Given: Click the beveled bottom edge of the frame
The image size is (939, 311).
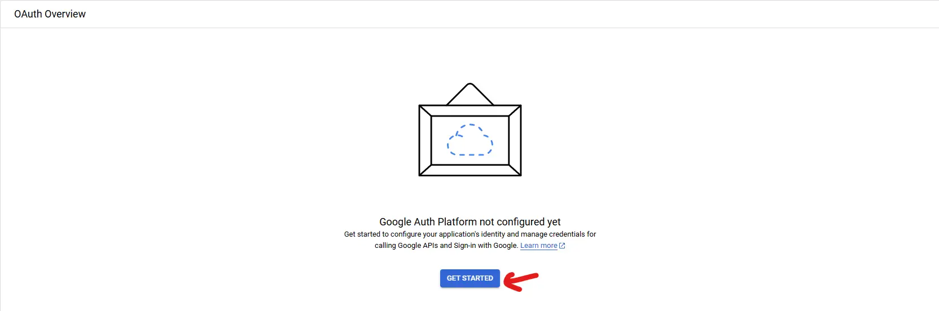Looking at the screenshot, I should (470, 170).
